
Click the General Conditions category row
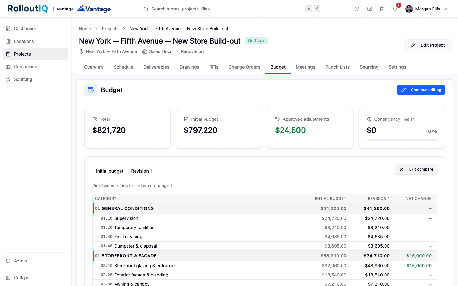coord(265,208)
